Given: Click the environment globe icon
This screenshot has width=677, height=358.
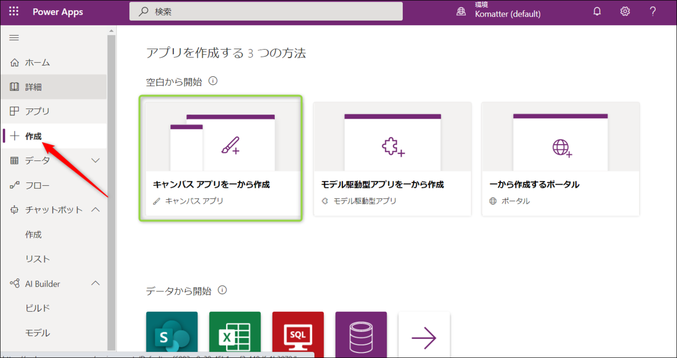Looking at the screenshot, I should pos(461,11).
